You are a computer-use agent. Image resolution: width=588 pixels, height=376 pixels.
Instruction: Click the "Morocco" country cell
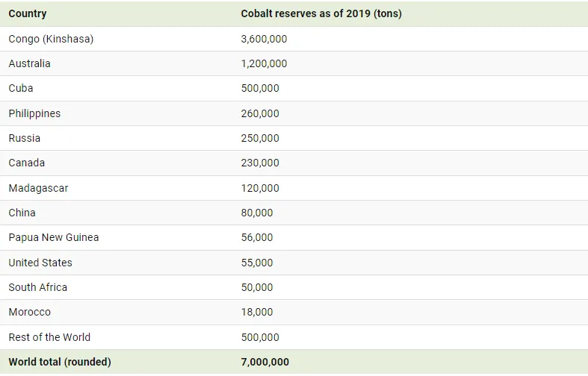[30, 312]
